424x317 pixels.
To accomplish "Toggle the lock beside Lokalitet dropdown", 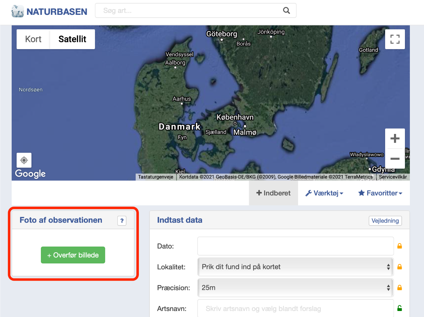I will (400, 267).
